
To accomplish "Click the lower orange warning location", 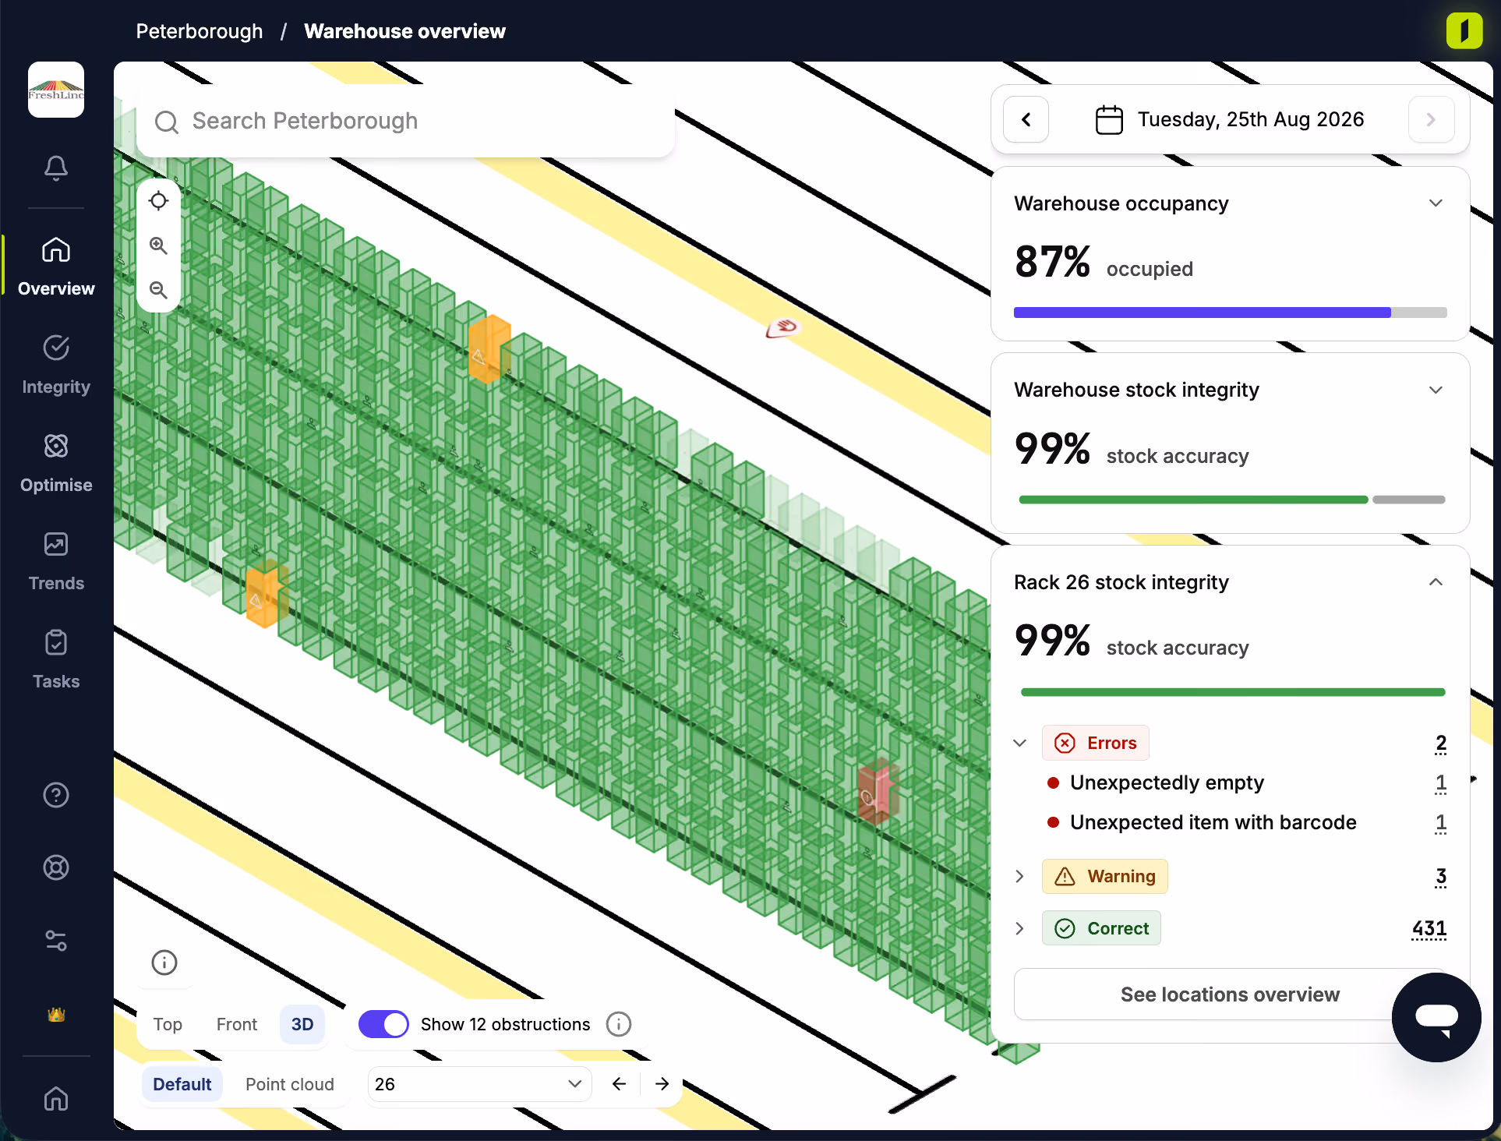I will [265, 594].
